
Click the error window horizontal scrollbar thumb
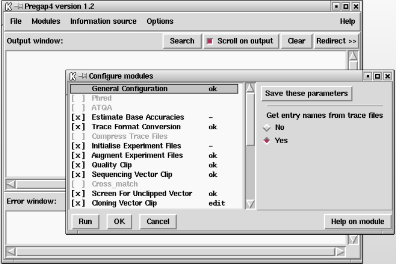tap(175, 252)
